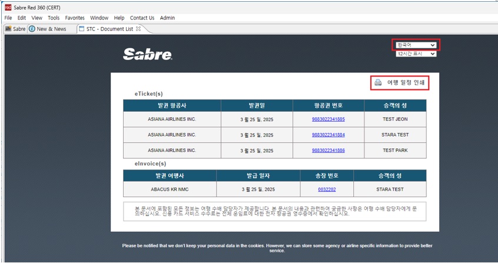498x263 pixels.
Task: Open the File menu
Action: click(x=8, y=18)
